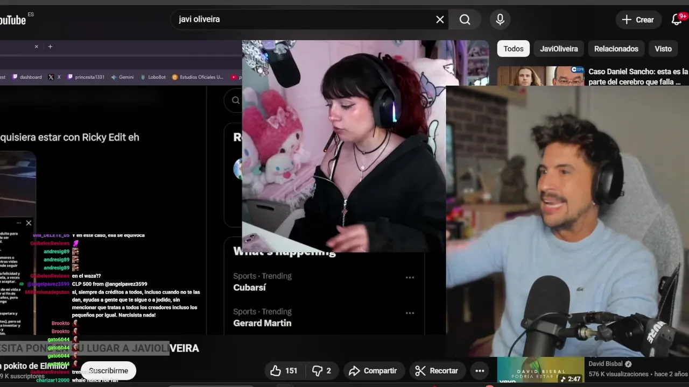Image resolution: width=689 pixels, height=387 pixels.
Task: Open the dashboard bookmark in the video
Action: 27,77
